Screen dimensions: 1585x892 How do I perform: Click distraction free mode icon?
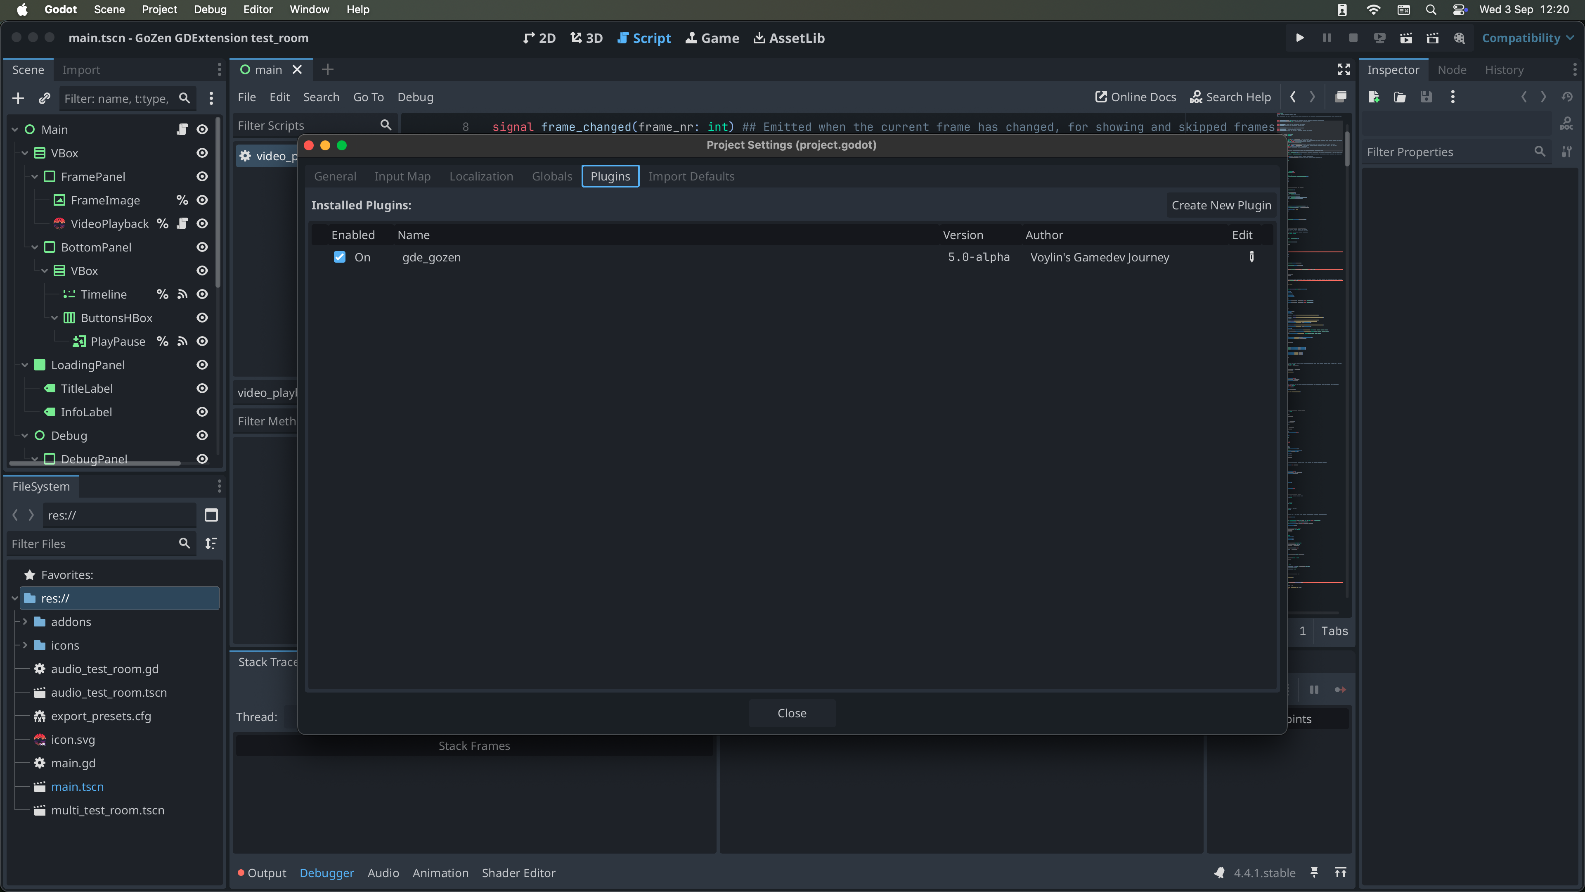(x=1344, y=69)
